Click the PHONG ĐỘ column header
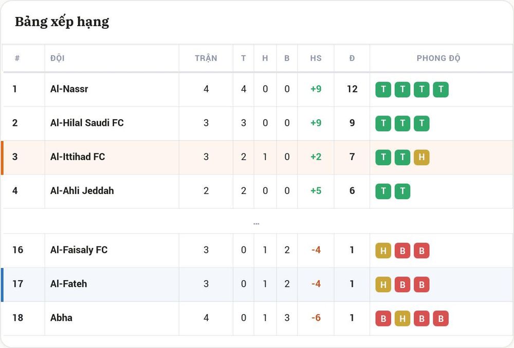The width and height of the screenshot is (514, 348). click(x=438, y=59)
